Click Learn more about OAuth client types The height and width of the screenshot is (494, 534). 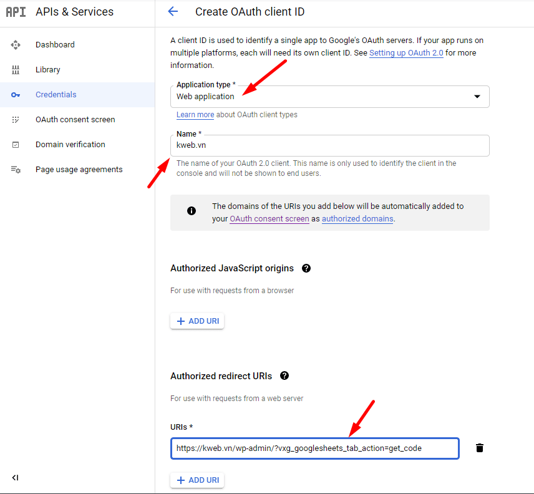(195, 115)
